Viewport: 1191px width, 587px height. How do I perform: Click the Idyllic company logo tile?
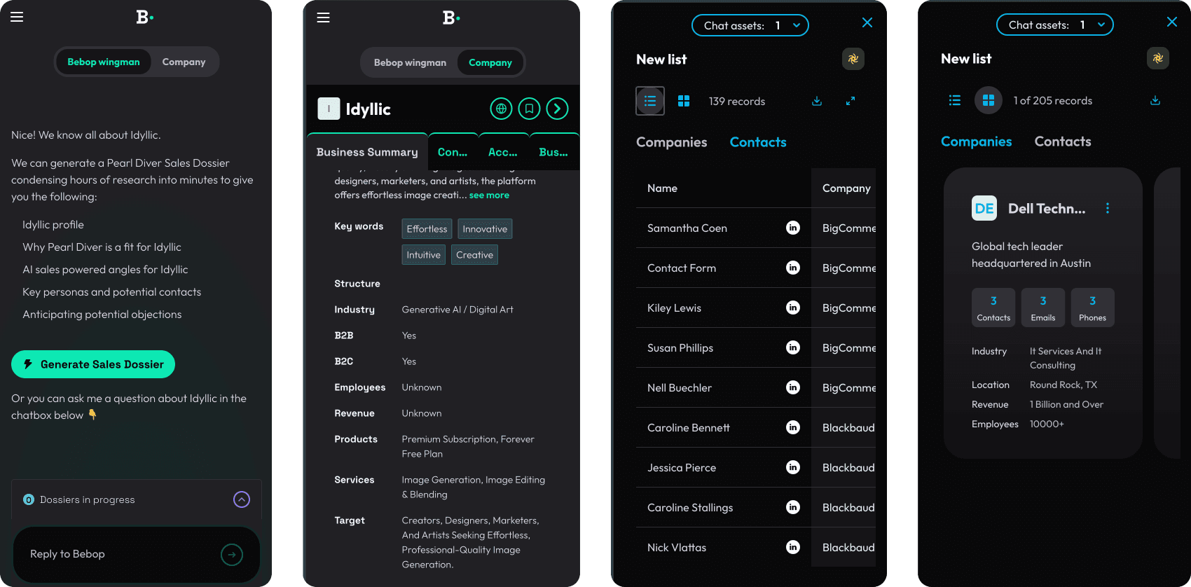(x=329, y=109)
